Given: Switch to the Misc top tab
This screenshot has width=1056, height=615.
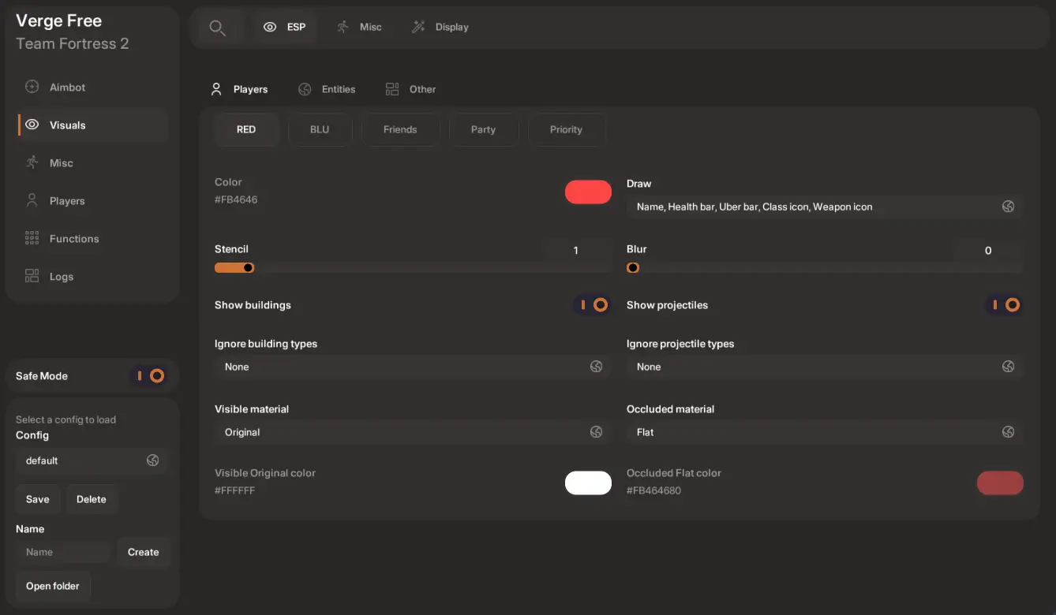Looking at the screenshot, I should pyautogui.click(x=360, y=27).
